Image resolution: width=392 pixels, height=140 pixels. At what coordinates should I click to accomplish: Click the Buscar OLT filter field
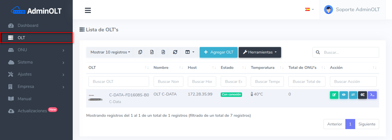118,81
